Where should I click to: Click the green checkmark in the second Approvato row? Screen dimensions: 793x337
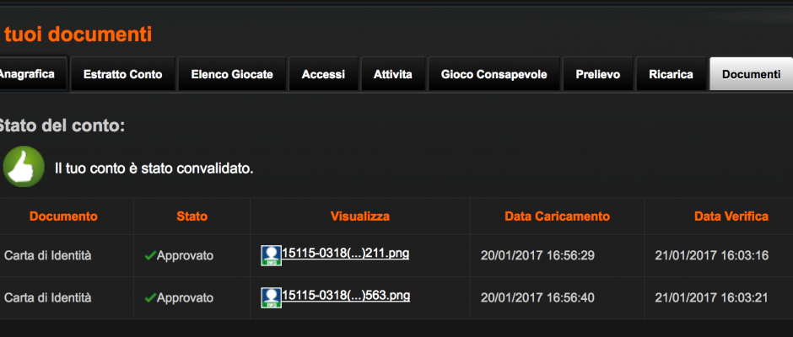(x=149, y=298)
